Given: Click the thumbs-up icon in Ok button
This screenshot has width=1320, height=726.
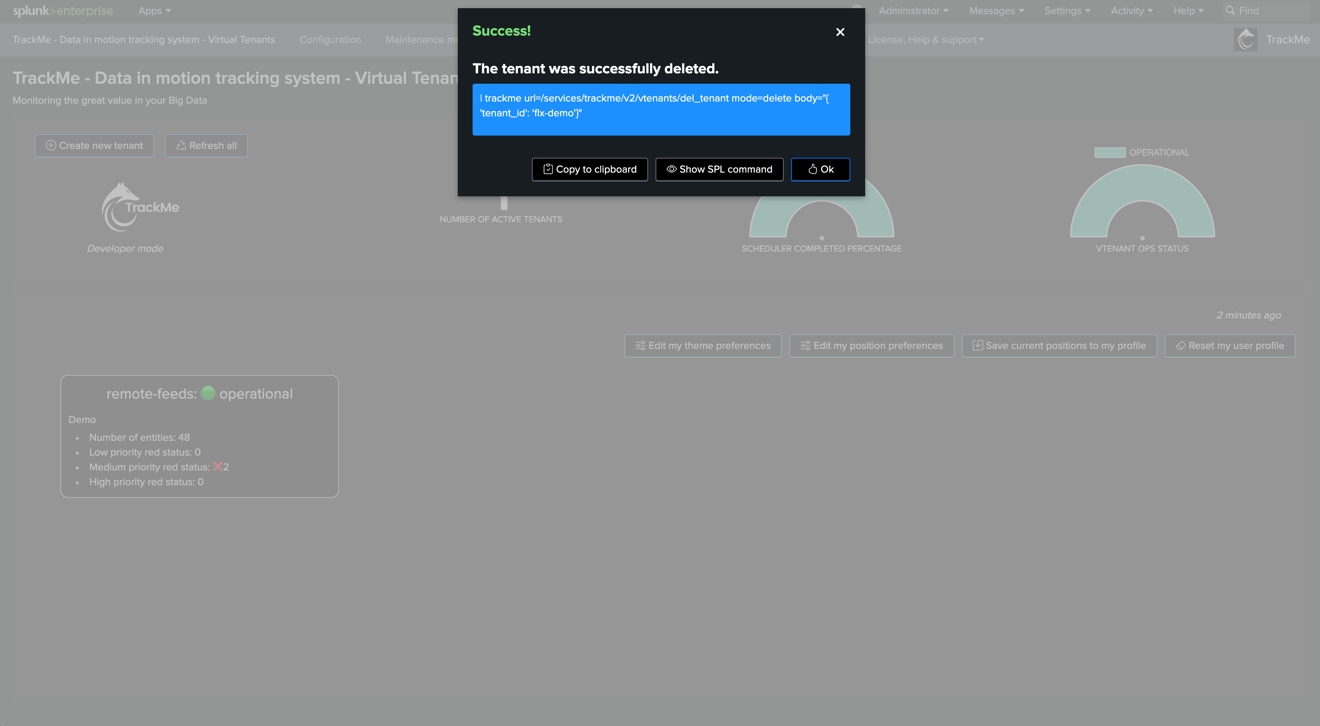Looking at the screenshot, I should pyautogui.click(x=813, y=169).
